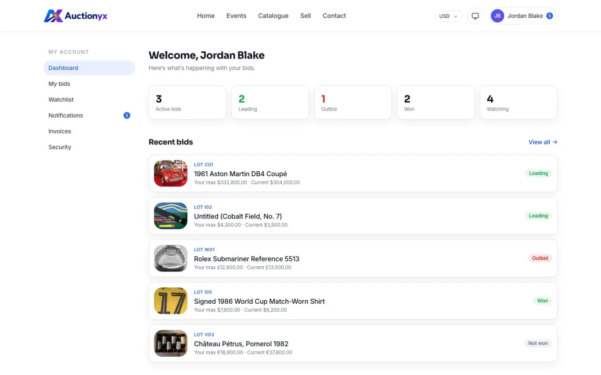The height and width of the screenshot is (375, 601).
Task: Click Signed 1986 World Cup Match-Worn Shirt title
Action: (260, 301)
